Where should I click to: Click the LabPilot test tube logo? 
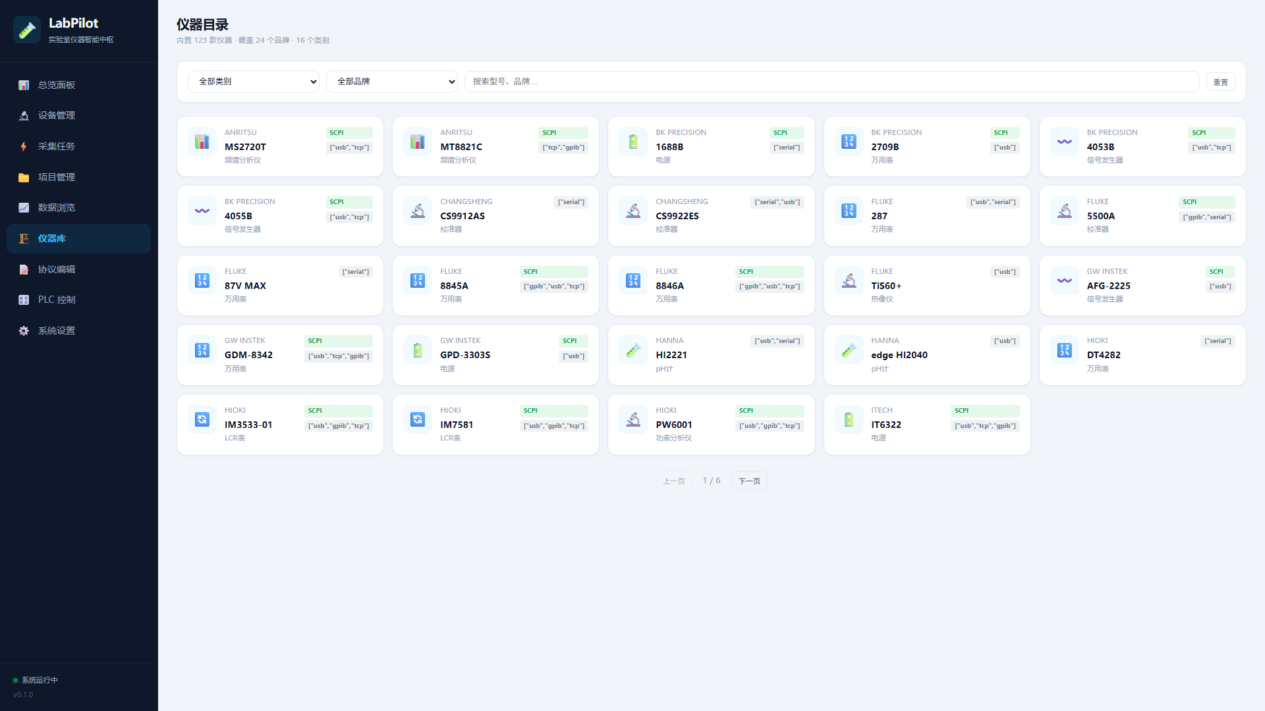[x=27, y=30]
